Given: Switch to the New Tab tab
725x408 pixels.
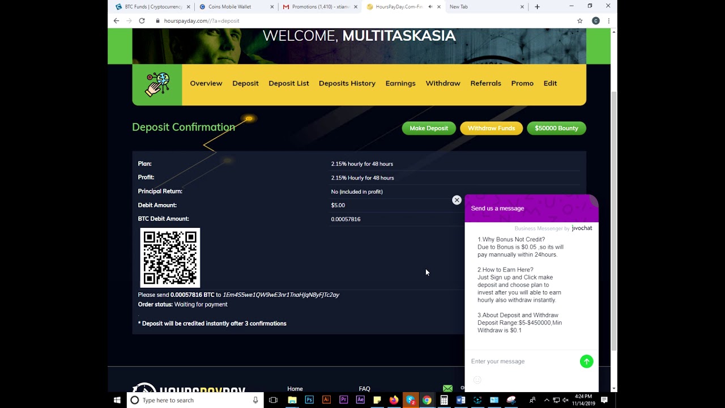Looking at the screenshot, I should click(x=486, y=7).
